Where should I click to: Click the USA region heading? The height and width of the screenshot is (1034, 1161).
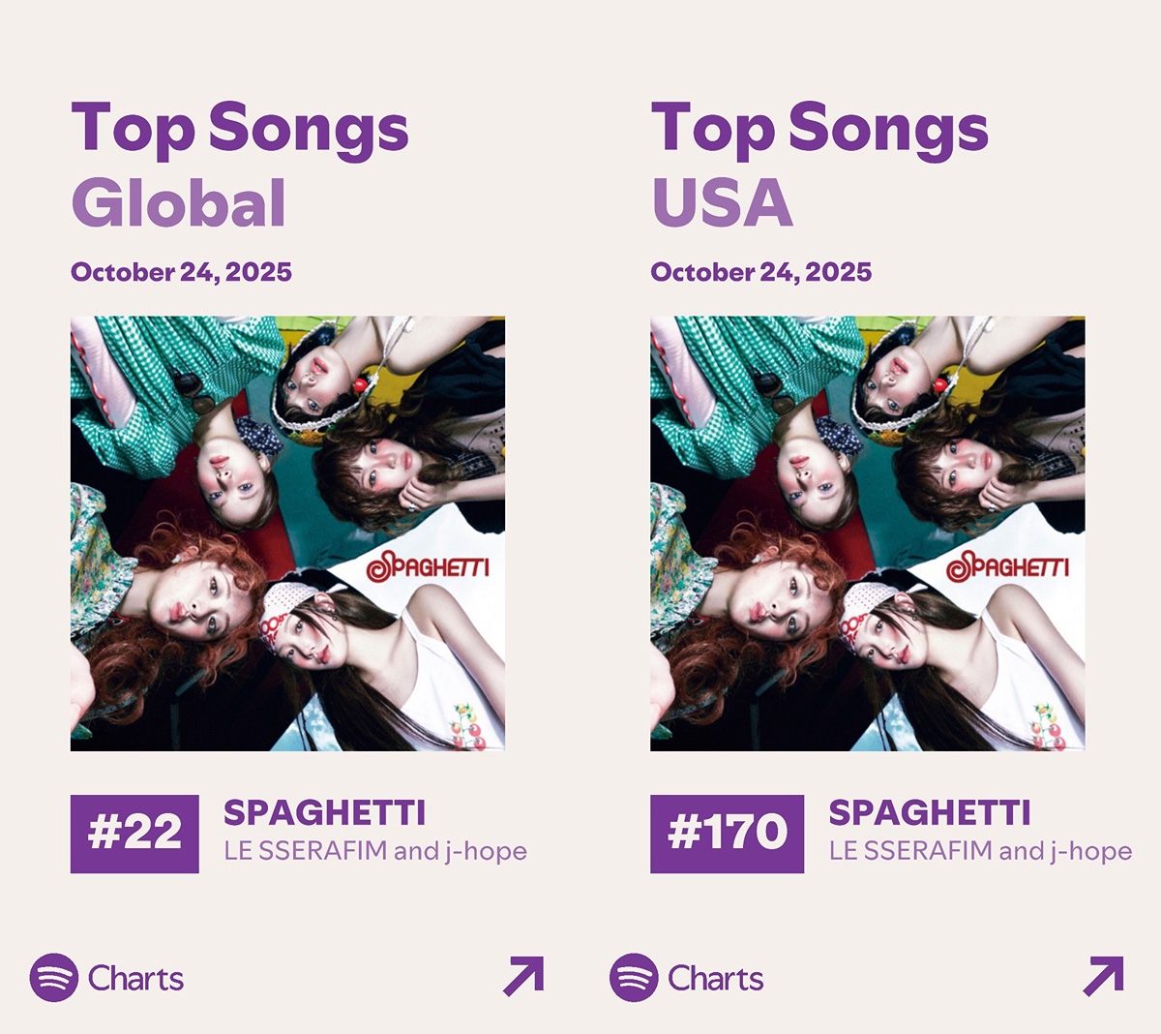click(x=723, y=203)
